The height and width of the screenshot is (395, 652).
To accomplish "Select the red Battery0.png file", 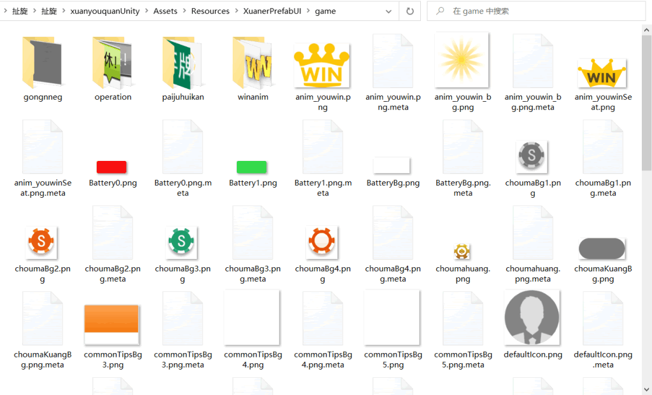I will click(x=112, y=167).
